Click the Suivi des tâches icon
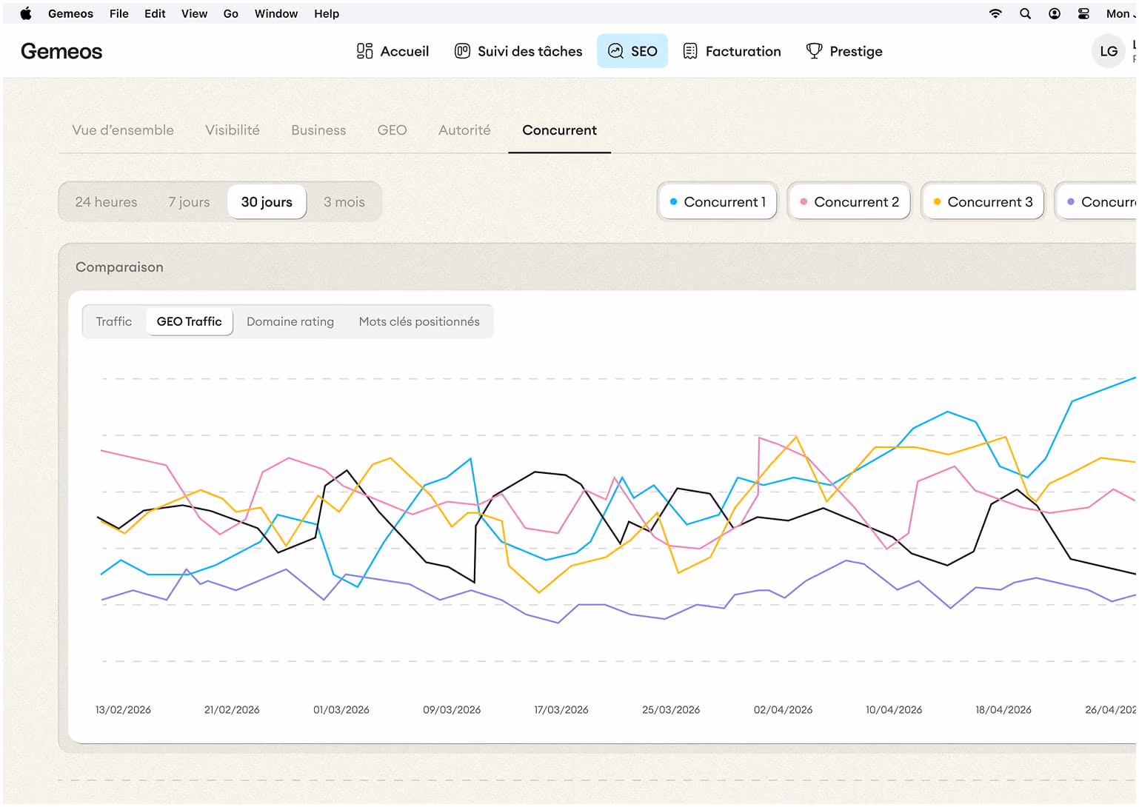1139x807 pixels. coord(462,51)
